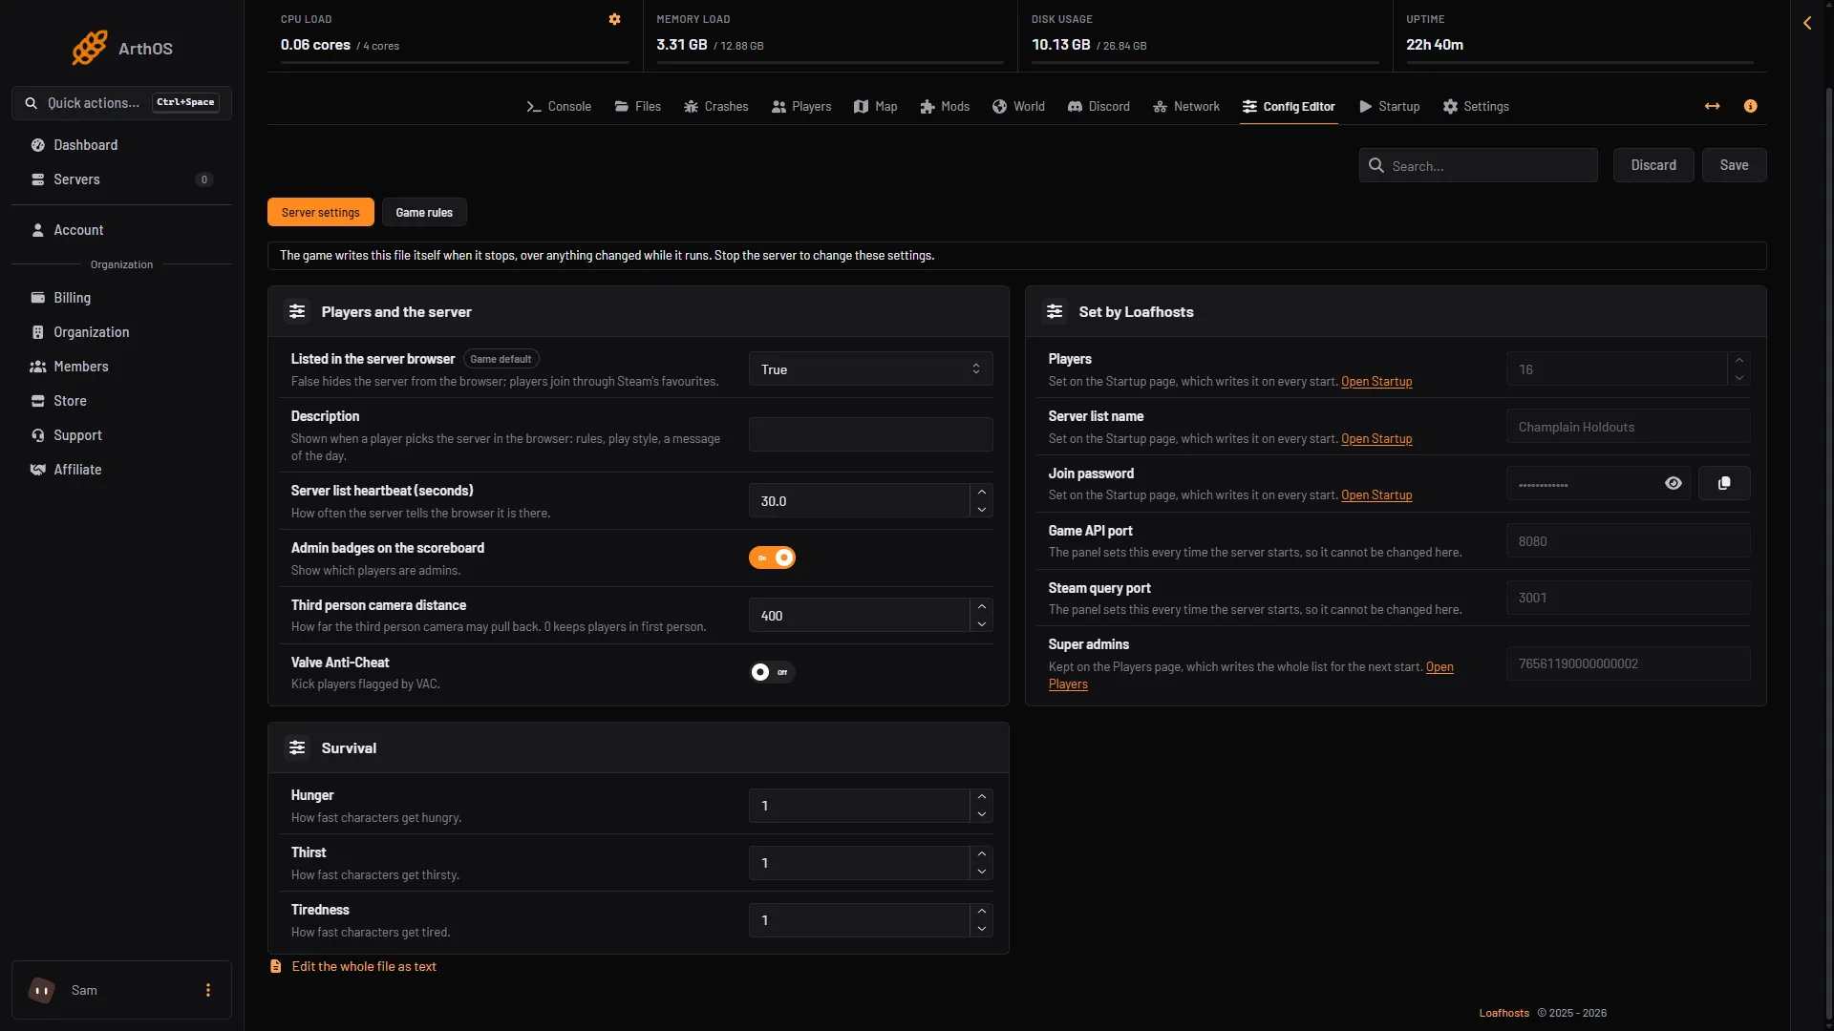Screen dimensions: 1834x1031
Task: Turn off Admin badges on the scoreboard
Action: tap(772, 558)
